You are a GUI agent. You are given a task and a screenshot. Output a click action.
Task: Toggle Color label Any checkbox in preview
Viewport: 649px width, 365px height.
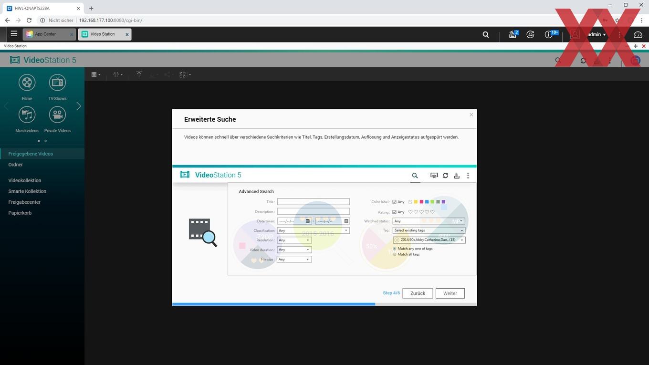tap(395, 202)
